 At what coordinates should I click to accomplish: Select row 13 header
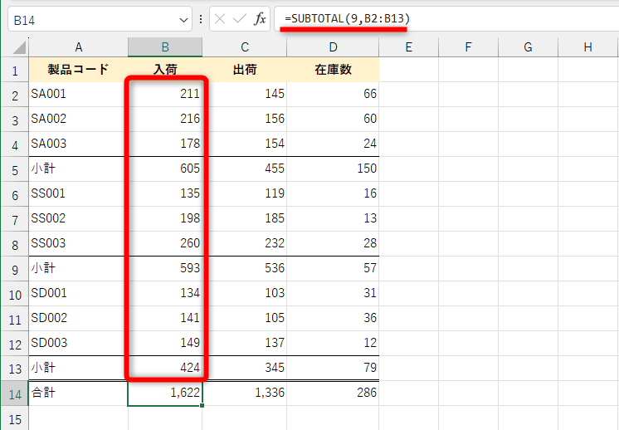click(15, 369)
